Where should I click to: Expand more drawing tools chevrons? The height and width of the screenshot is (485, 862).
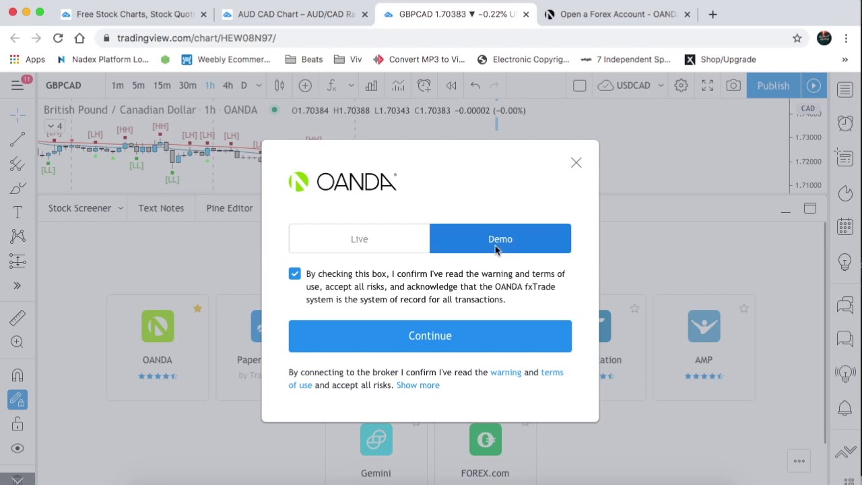[18, 286]
